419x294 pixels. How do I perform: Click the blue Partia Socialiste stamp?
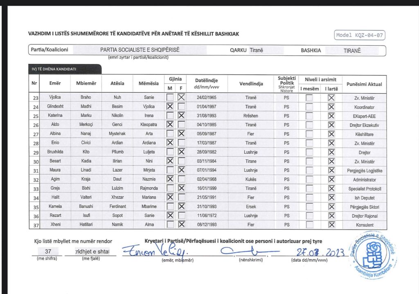tap(373, 255)
